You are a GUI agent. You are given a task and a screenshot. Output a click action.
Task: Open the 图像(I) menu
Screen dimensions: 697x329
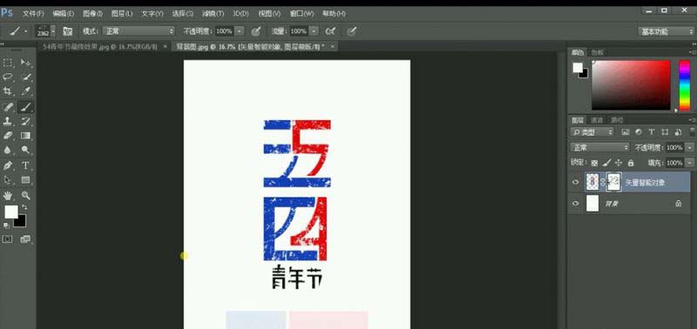click(x=92, y=14)
